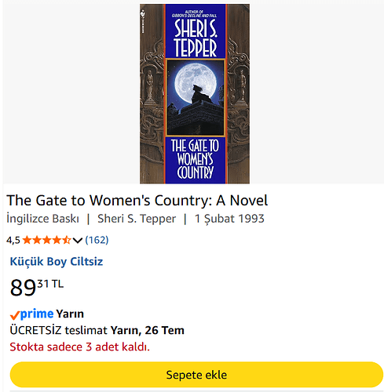Image resolution: width=384 pixels, height=392 pixels.
Task: Click the 'Yarın, 26 Tem' delivery date
Action: coord(147,330)
